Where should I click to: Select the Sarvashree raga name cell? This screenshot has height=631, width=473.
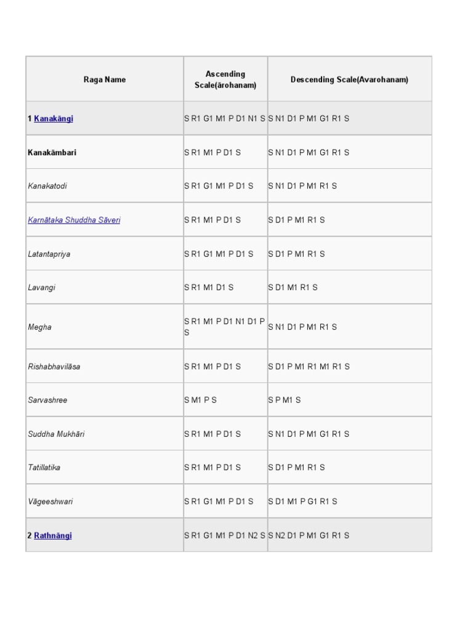47,401
